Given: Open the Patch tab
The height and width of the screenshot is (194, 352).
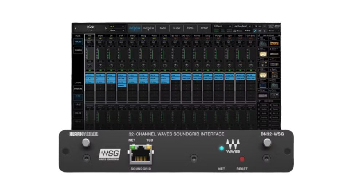Looking at the screenshot, I should point(190,28).
